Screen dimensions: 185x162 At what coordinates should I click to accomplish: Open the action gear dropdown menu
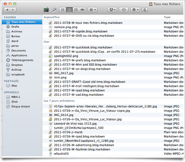(x=135, y=10)
